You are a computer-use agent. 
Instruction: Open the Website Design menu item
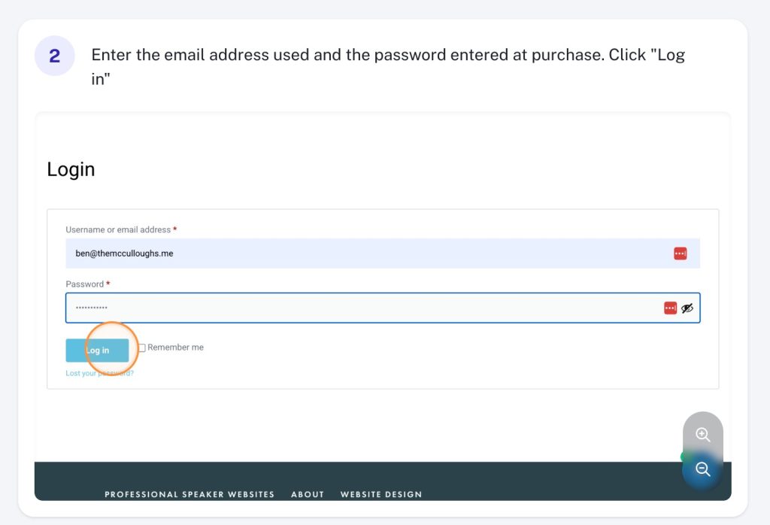(381, 494)
